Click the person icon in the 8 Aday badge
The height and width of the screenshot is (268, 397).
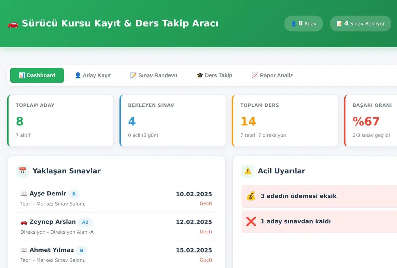(293, 24)
